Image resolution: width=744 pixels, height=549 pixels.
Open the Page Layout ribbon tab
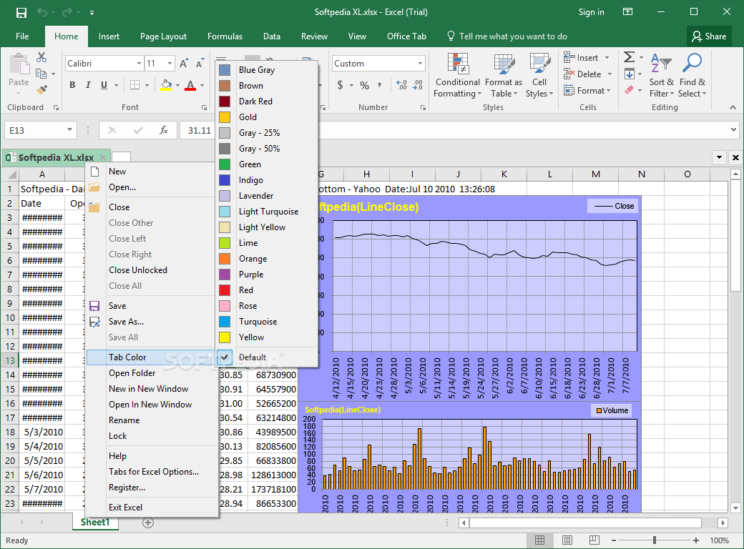(x=163, y=36)
